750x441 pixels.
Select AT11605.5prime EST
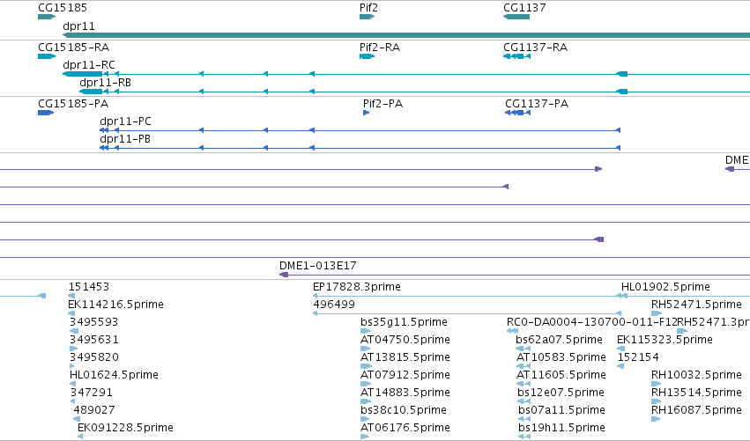pos(524,384)
